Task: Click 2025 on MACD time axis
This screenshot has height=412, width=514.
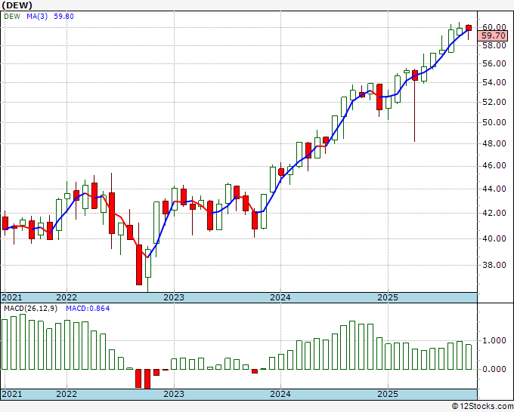Action: coord(388,394)
